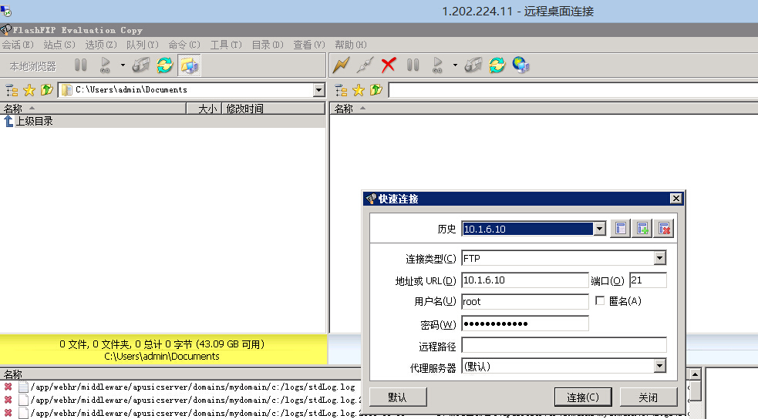Click the remote pane transfer GO icon

[437, 65]
